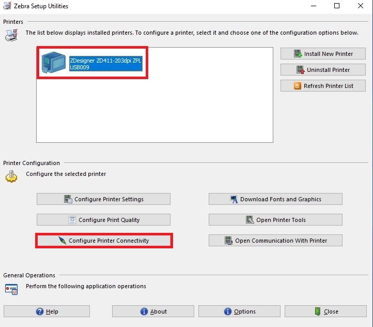Click the Uninstall Printer button
The width and height of the screenshot is (373, 327).
[323, 70]
